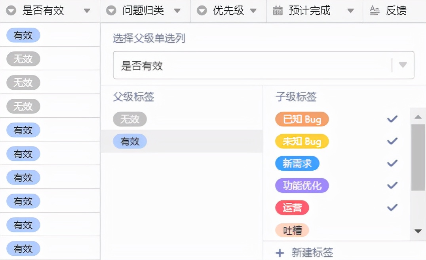Screen dimensions: 426x260
Task: Uncheck the 已知 Bug child tag
Action: pos(392,119)
